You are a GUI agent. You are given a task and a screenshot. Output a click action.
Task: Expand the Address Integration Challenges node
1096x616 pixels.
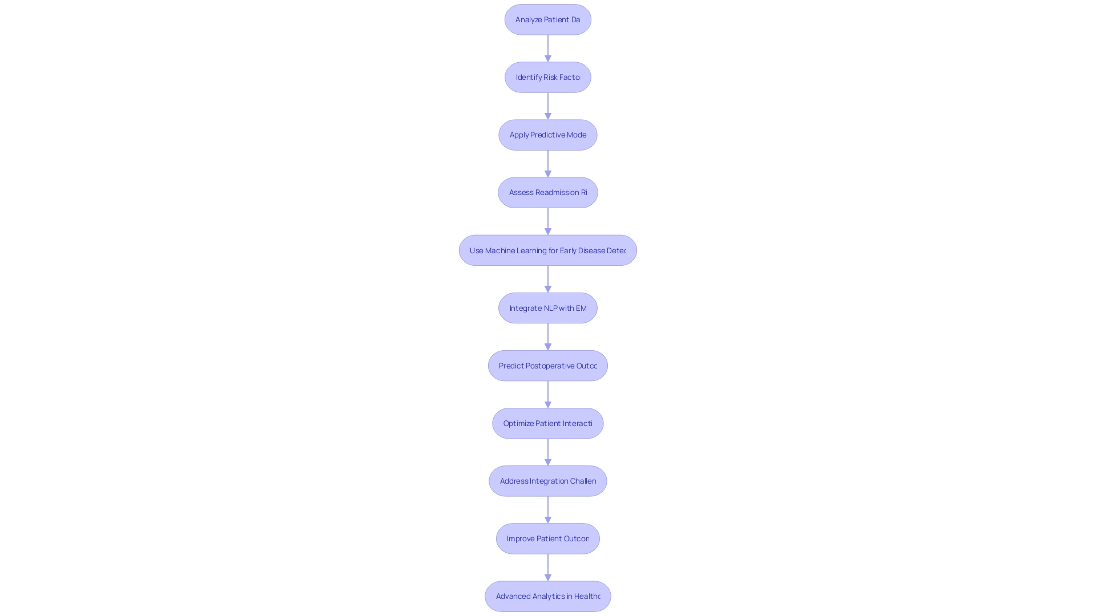[548, 481]
